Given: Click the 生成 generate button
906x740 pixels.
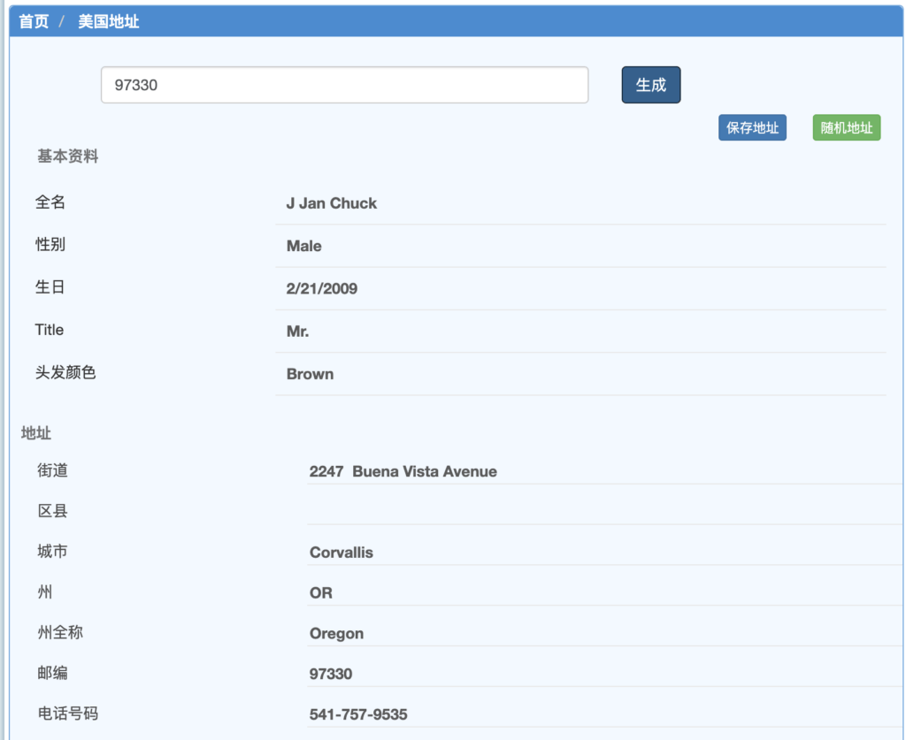Looking at the screenshot, I should point(650,85).
